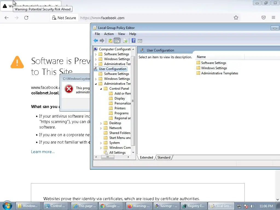Screen dimensions: 280x210
Task: Open the File menu
Action: 97,34
